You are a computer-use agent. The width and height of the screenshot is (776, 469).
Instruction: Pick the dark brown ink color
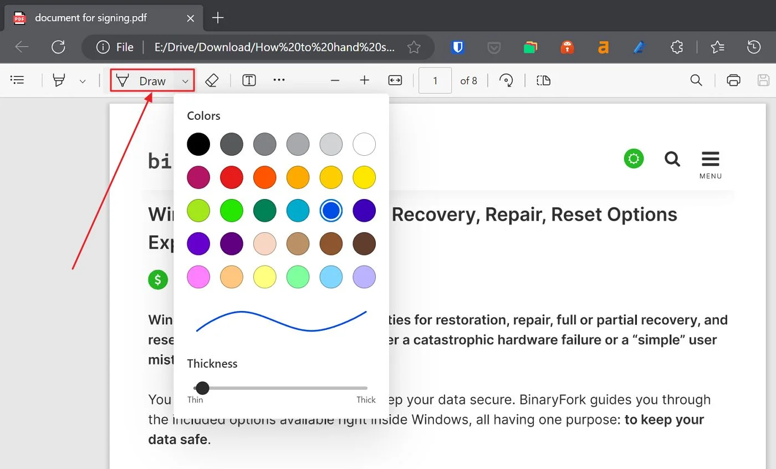click(364, 244)
